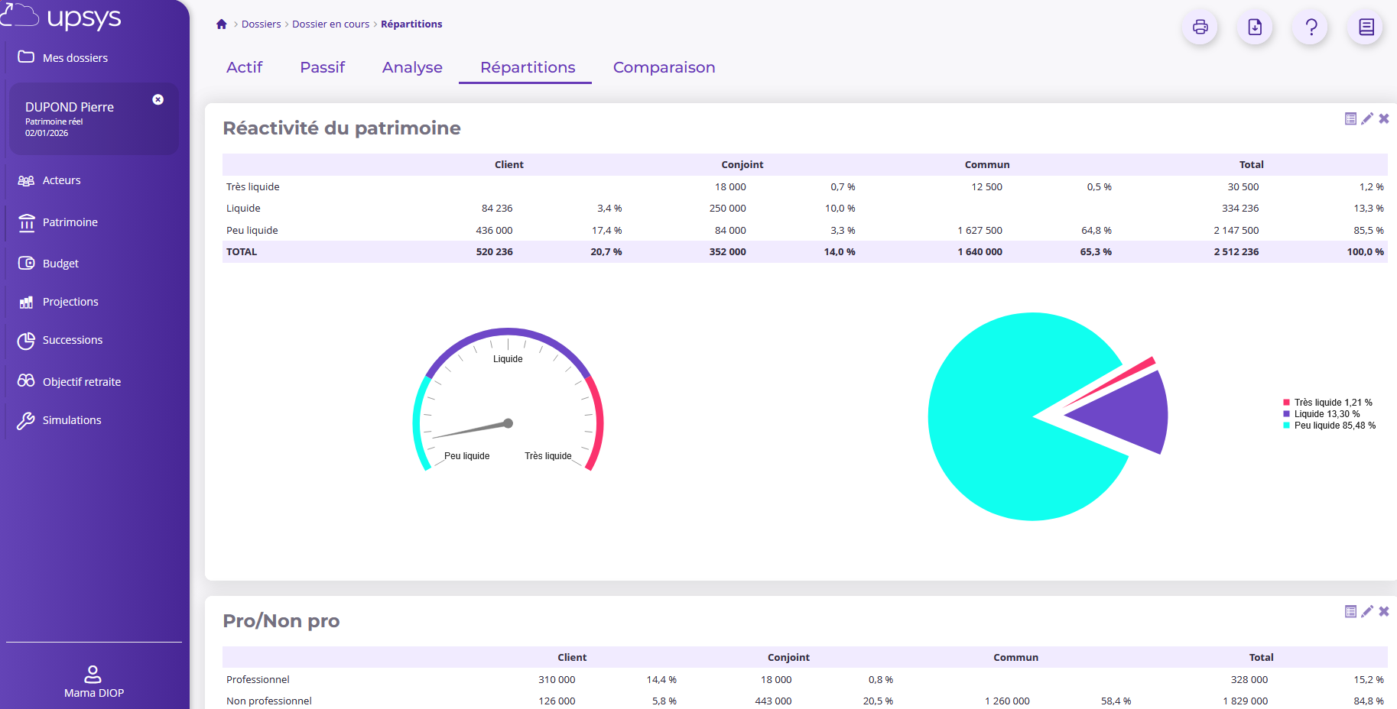Go to Dossiers breadcrumb link
Viewport: 1397px width, 709px height.
click(x=262, y=24)
